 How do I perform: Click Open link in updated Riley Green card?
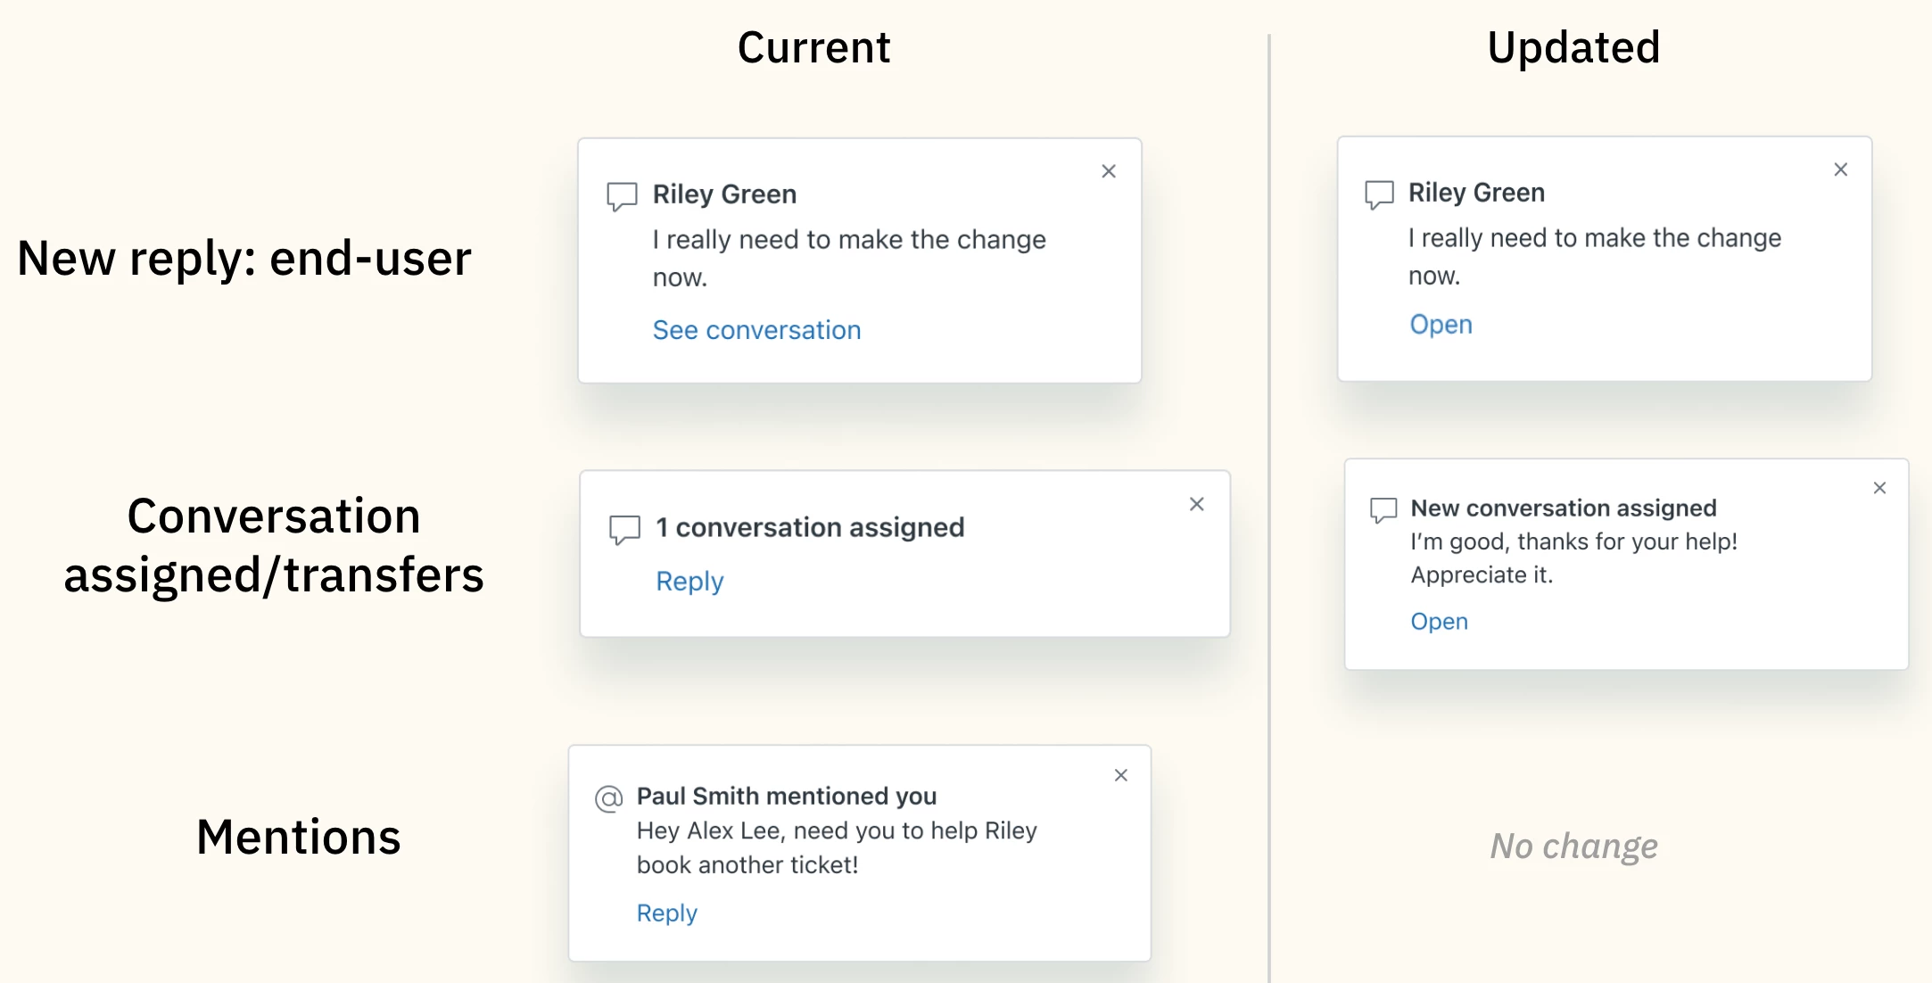tap(1441, 324)
